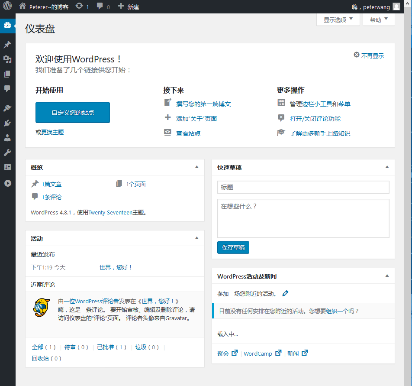Open 1个页面 link

tap(136, 184)
